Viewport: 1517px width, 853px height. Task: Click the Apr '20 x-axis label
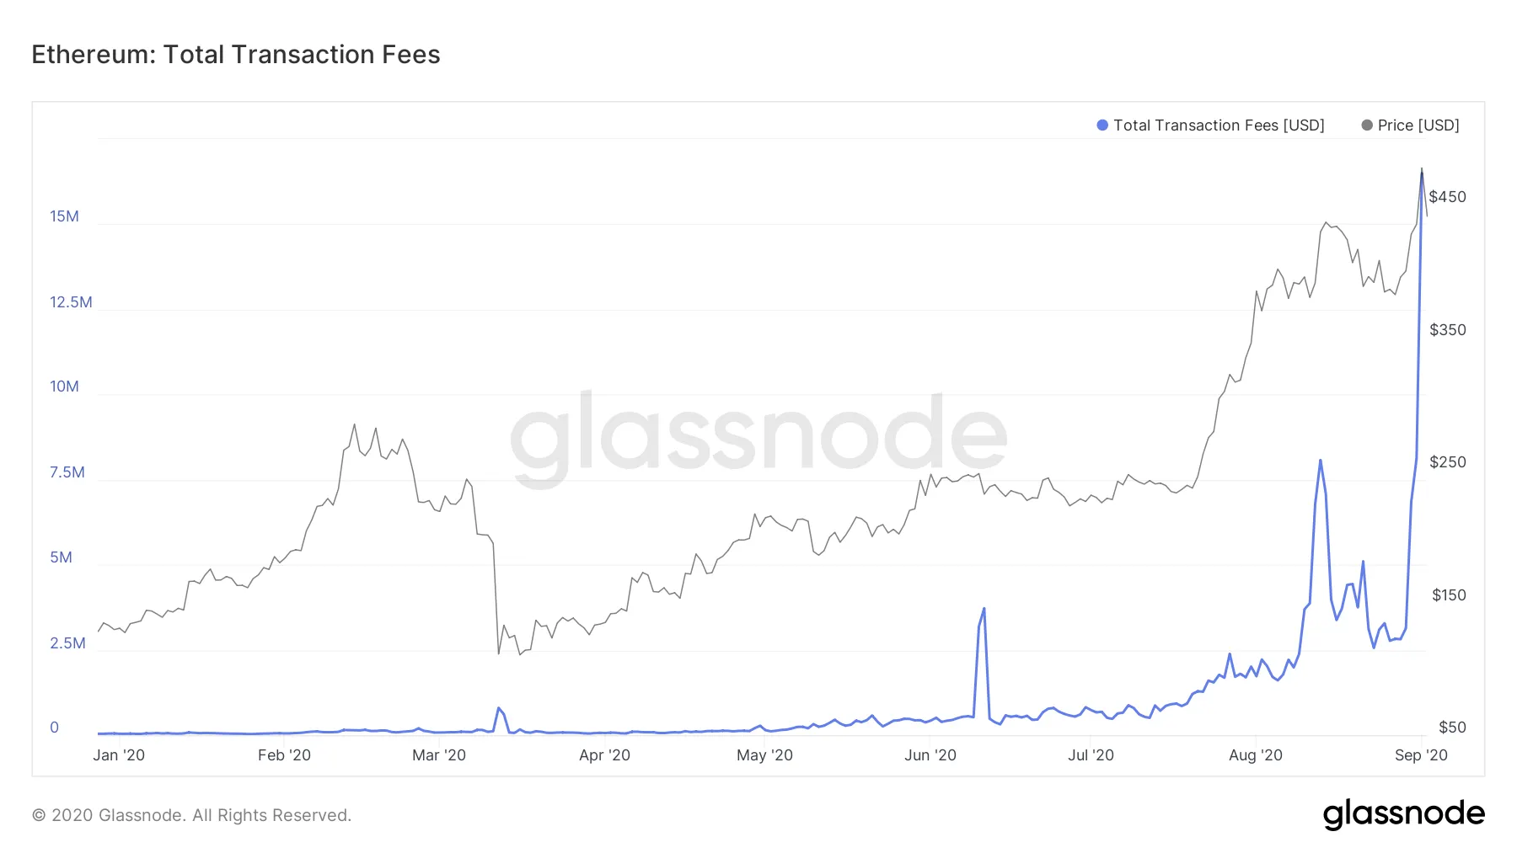[x=604, y=755]
